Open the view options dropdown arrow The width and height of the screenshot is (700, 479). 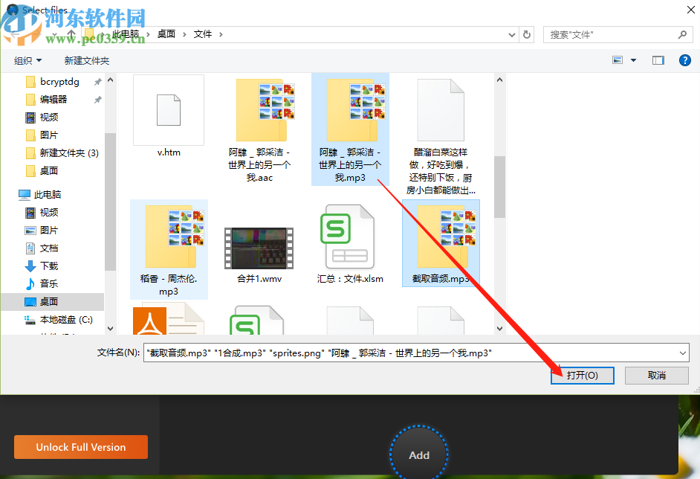tap(633, 60)
